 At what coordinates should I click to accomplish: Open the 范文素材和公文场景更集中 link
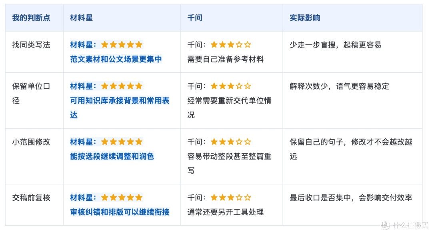(x=116, y=59)
